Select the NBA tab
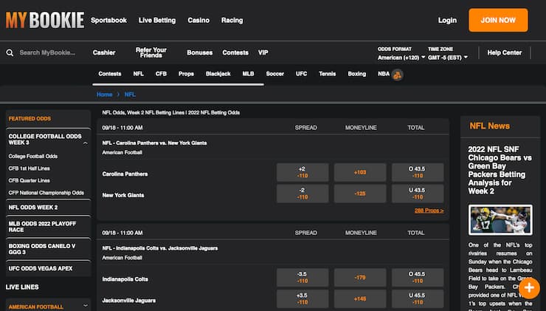Viewport: 546px width, 311px height. tap(384, 74)
